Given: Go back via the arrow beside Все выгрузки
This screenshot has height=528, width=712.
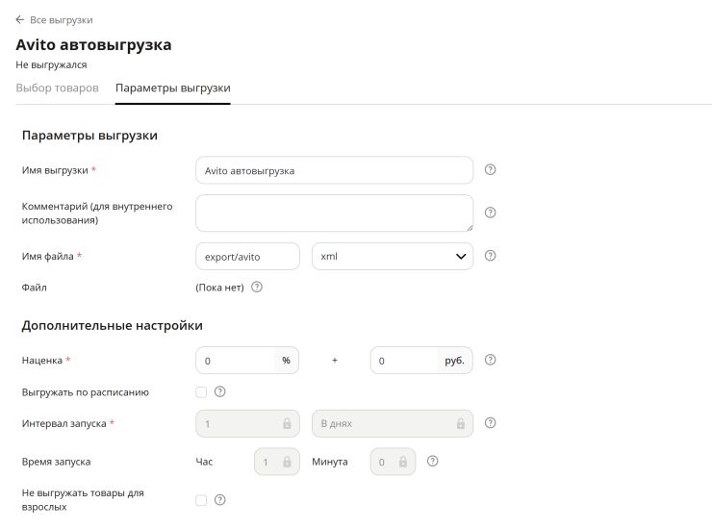Looking at the screenshot, I should click(x=19, y=20).
